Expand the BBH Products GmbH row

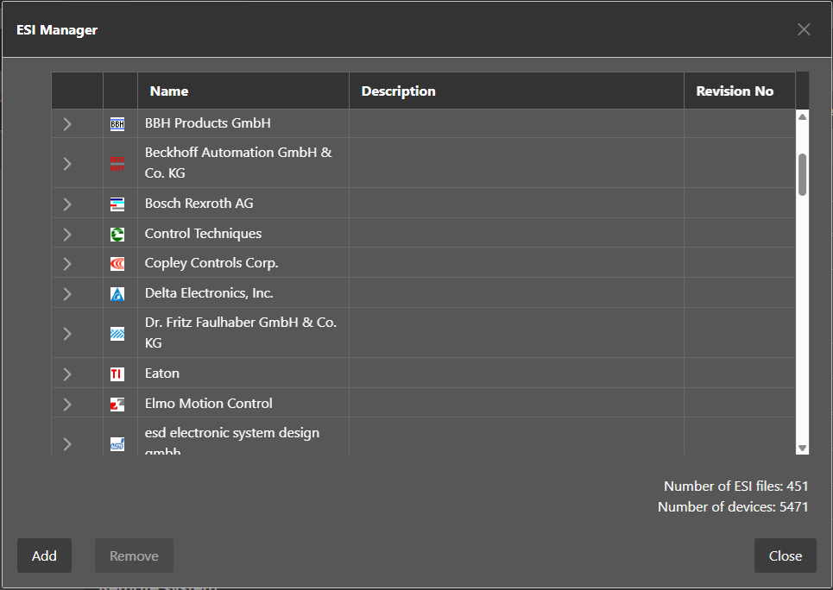pos(67,123)
